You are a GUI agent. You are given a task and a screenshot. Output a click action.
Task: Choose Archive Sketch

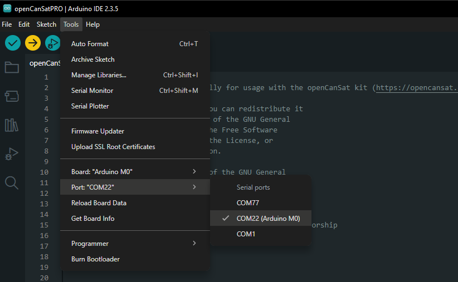[x=135, y=59]
